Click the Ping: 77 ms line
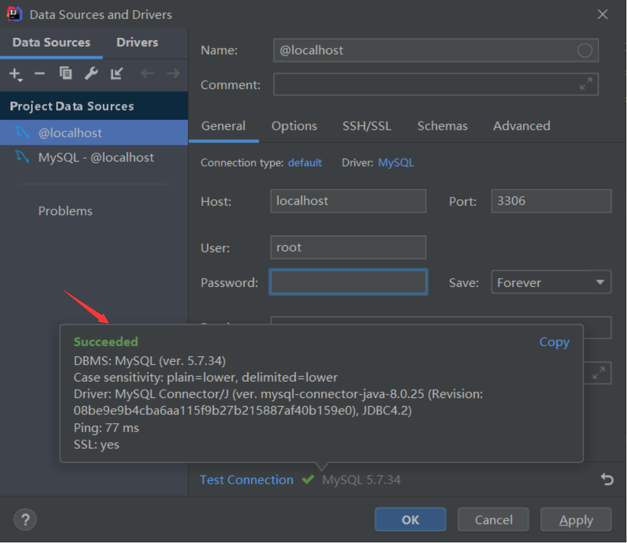Viewport: 627px width, 543px height. point(107,428)
